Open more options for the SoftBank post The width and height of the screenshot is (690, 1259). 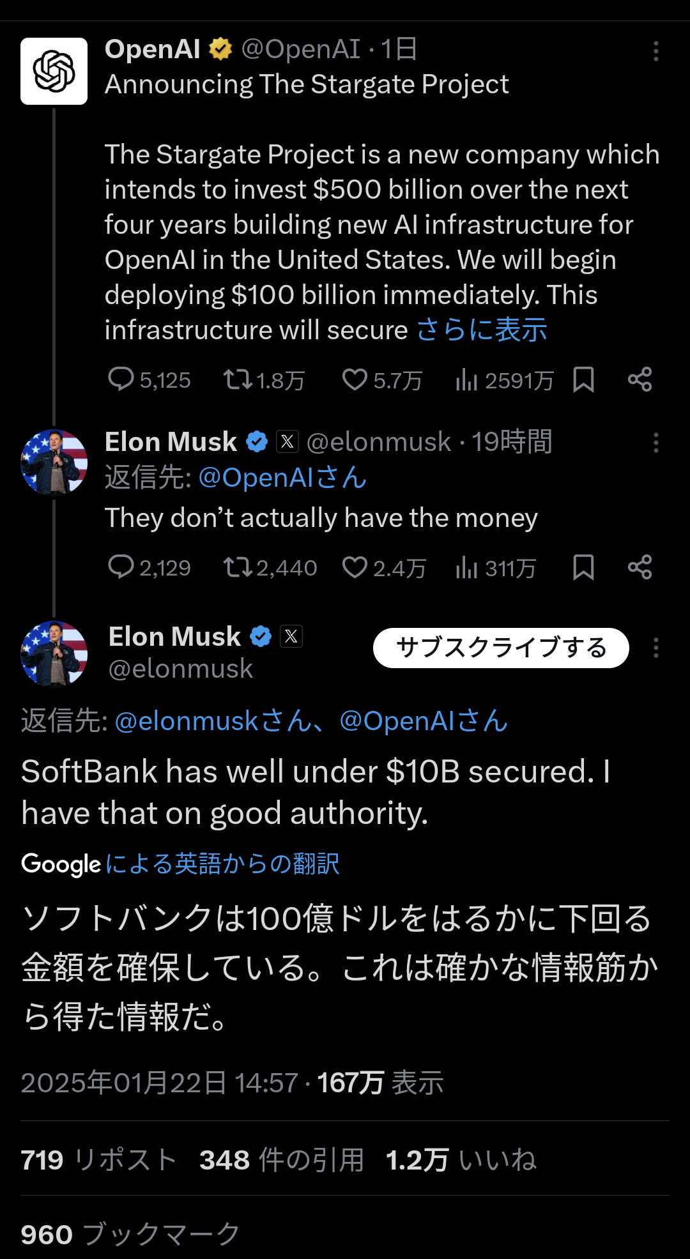click(655, 648)
